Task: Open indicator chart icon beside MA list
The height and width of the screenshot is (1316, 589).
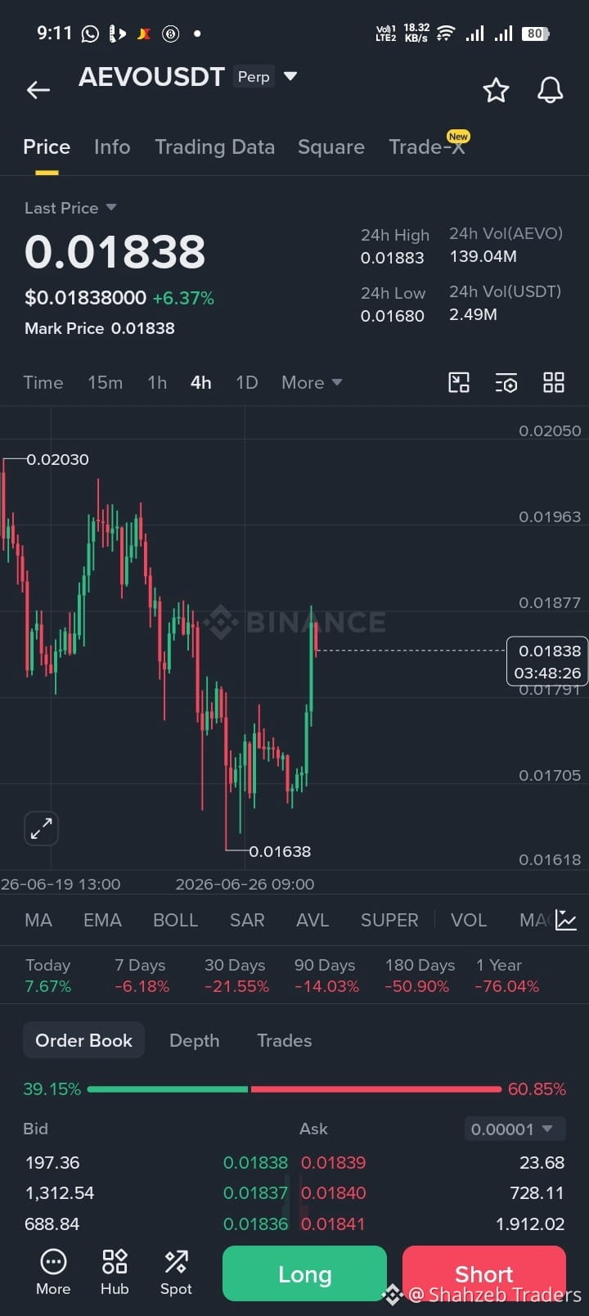Action: (x=566, y=920)
